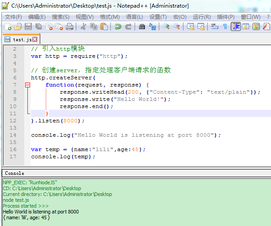Click the Save file toolbar icon

point(28,26)
